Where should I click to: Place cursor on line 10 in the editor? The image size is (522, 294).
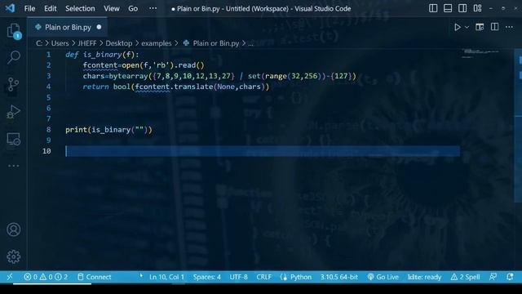click(263, 151)
